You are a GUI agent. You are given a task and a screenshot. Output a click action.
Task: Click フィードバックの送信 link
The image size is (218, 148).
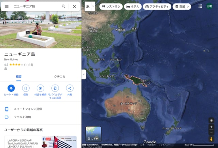pos(92,147)
